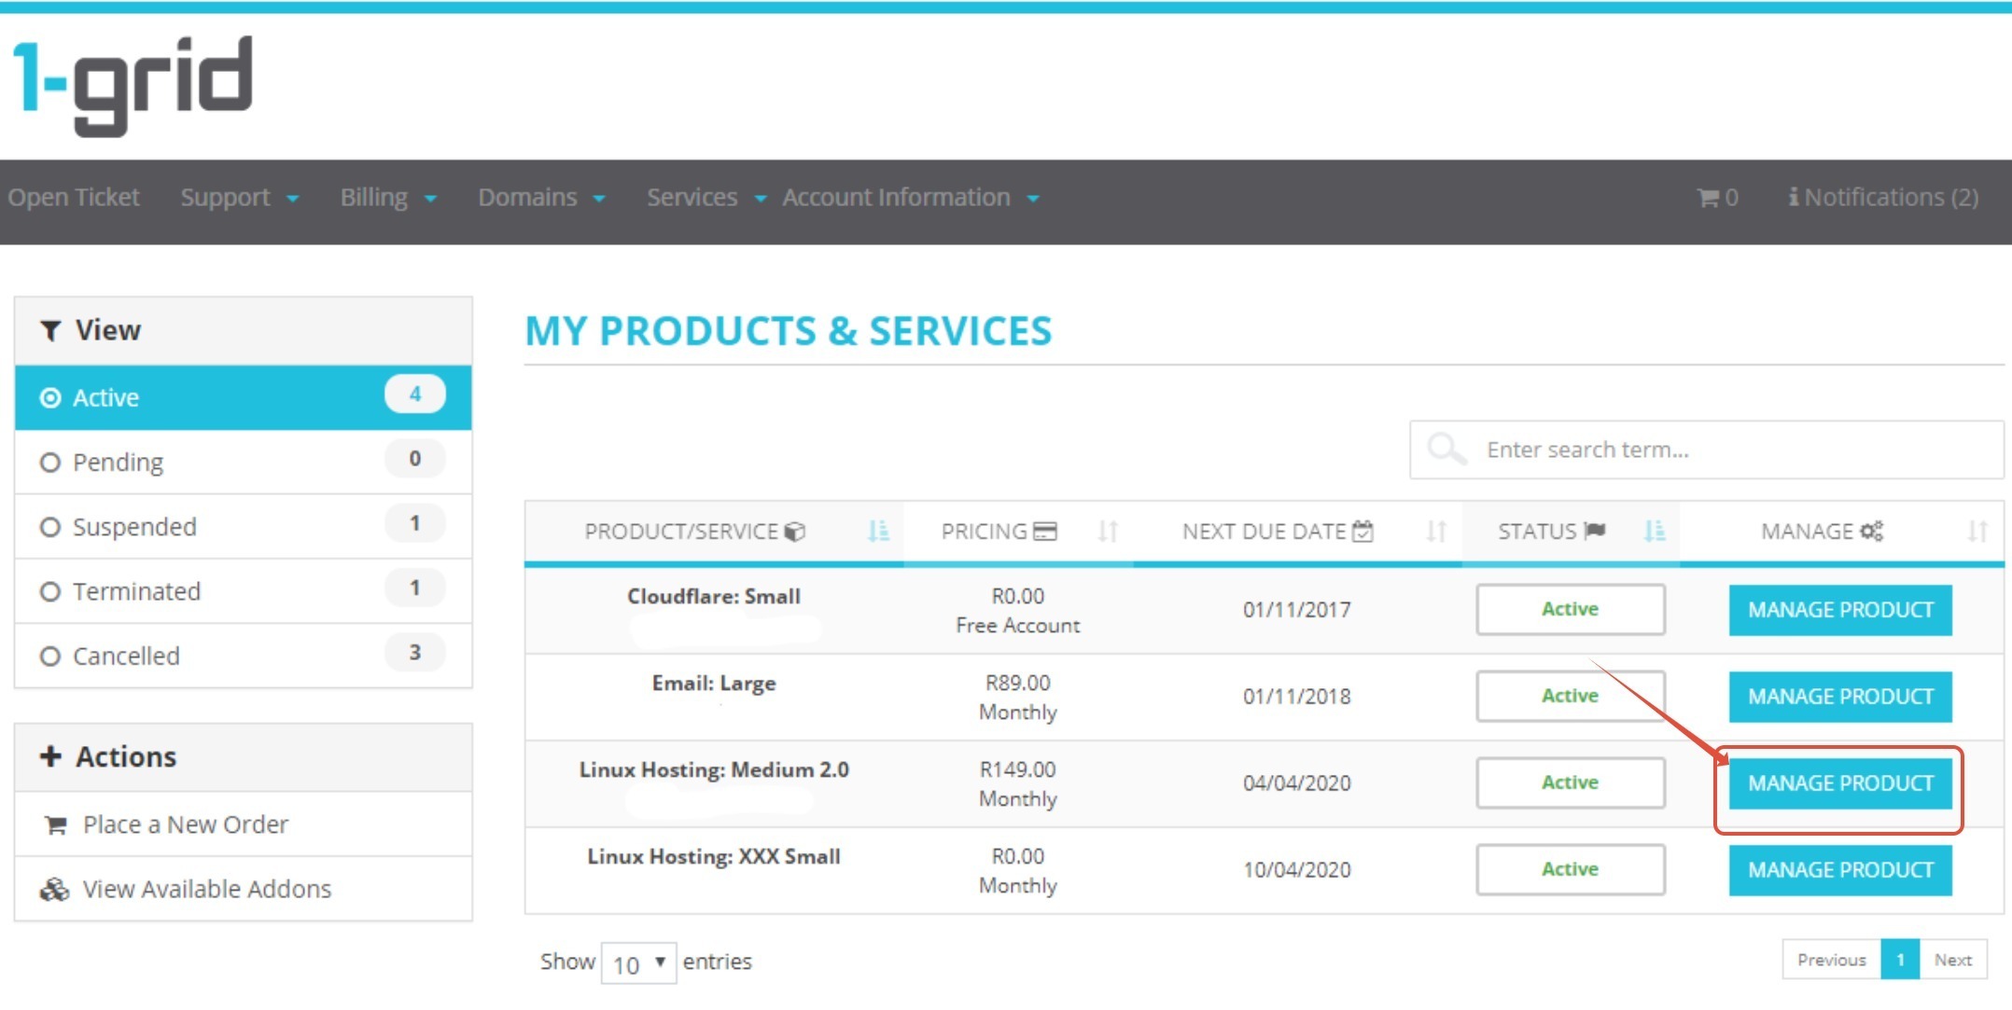Click Place a New Order link
The height and width of the screenshot is (1010, 2012).
[x=185, y=824]
